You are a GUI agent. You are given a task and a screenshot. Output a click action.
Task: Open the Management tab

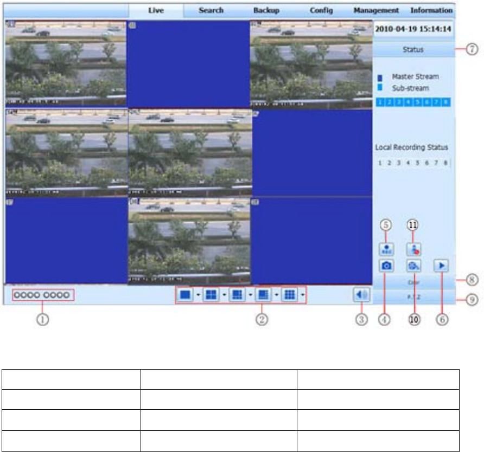coord(376,10)
